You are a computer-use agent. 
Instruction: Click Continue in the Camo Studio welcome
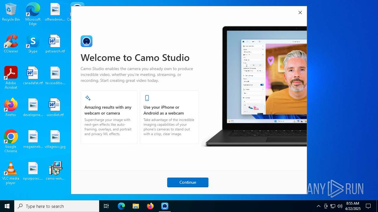point(188,182)
